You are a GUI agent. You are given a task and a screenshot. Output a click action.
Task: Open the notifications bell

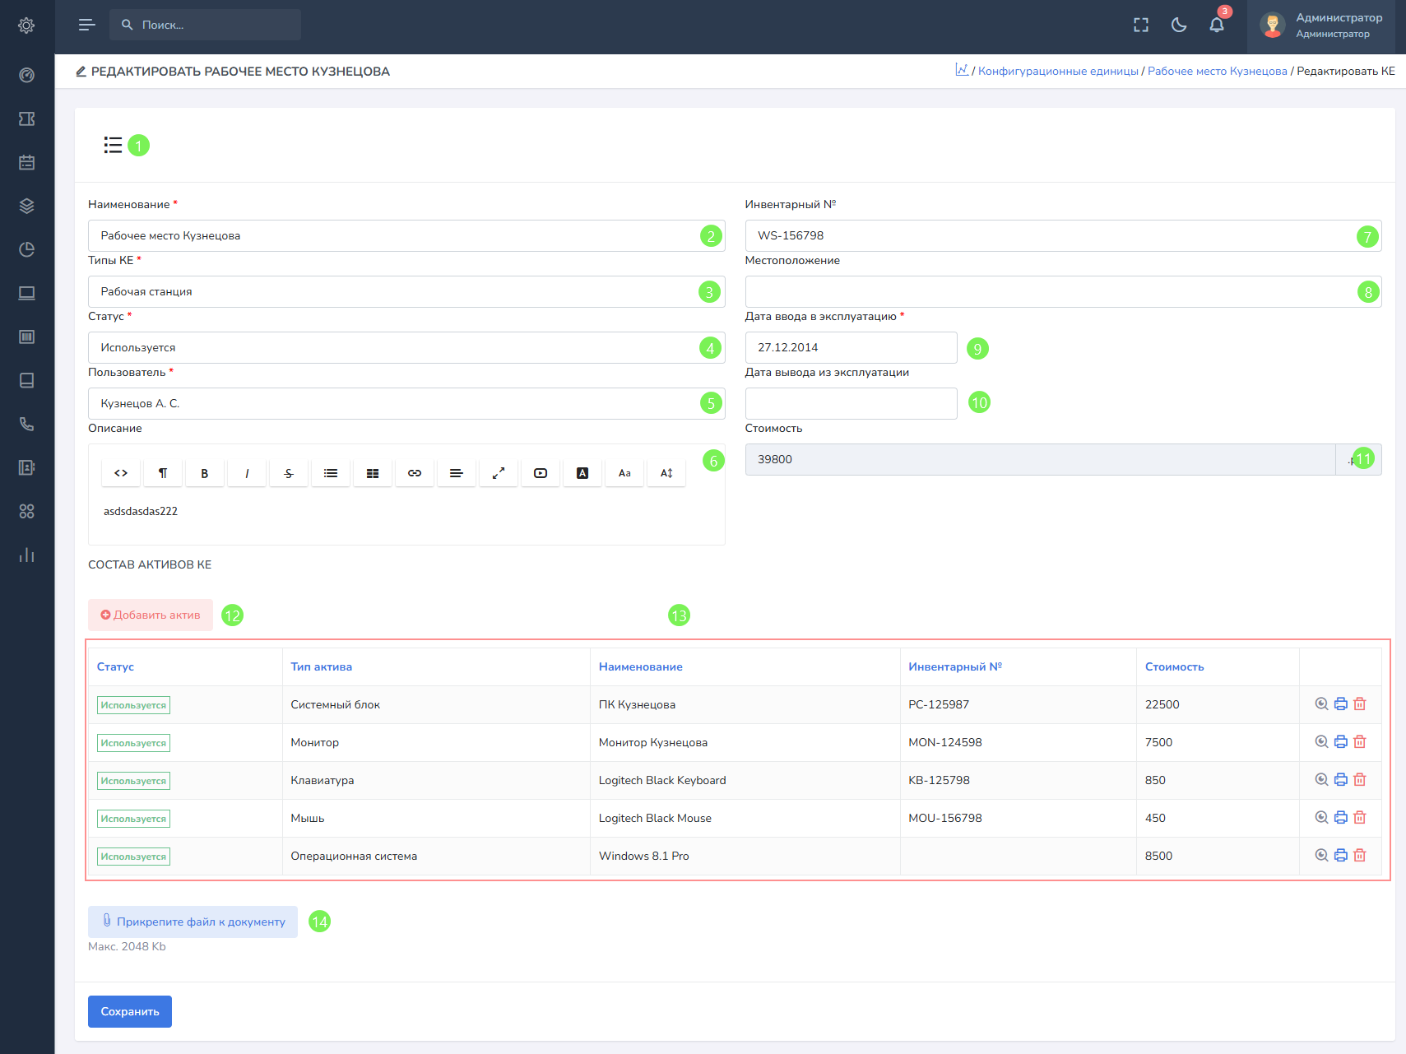point(1217,26)
